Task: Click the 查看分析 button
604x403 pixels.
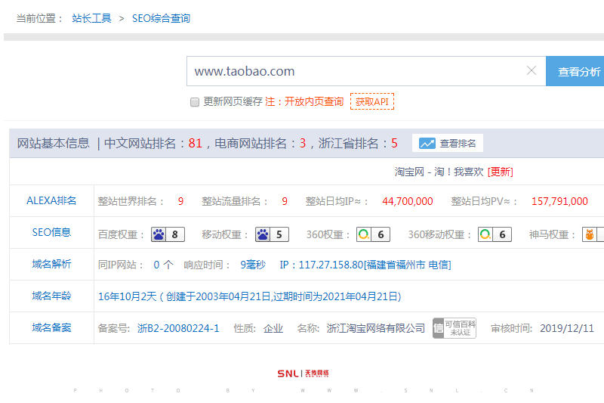Action: [x=575, y=71]
